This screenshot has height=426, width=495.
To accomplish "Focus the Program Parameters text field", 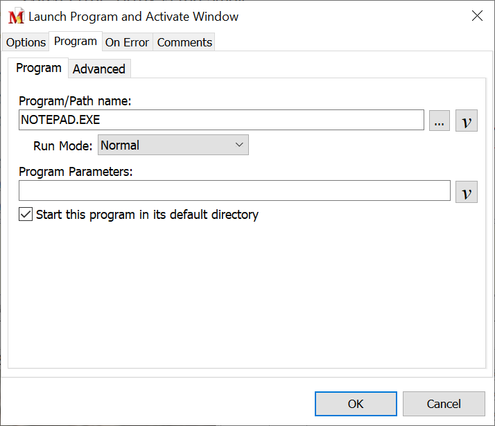I will pyautogui.click(x=234, y=191).
